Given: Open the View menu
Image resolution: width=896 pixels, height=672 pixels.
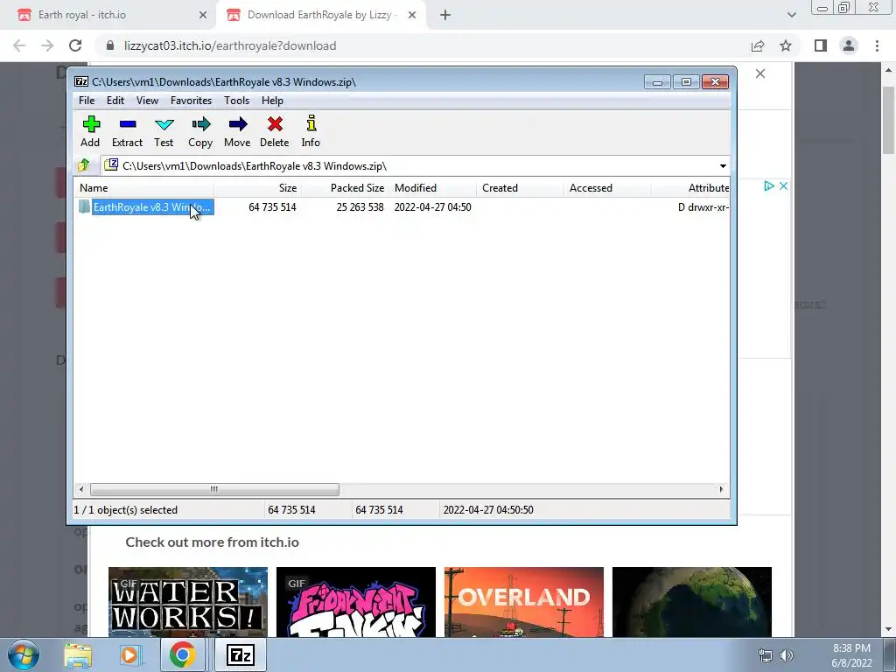Looking at the screenshot, I should coord(147,101).
